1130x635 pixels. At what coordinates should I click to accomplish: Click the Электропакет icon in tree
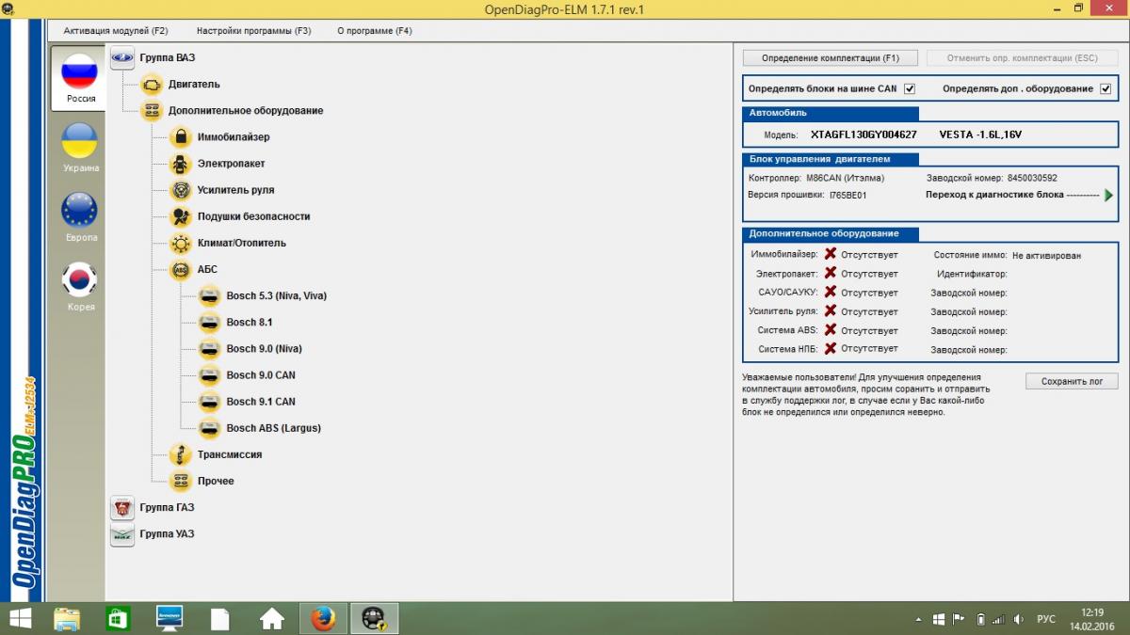point(181,164)
